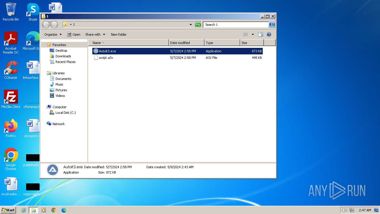Open Explorer help icon
Viewport: 380px width, 214px height.
[x=269, y=34]
